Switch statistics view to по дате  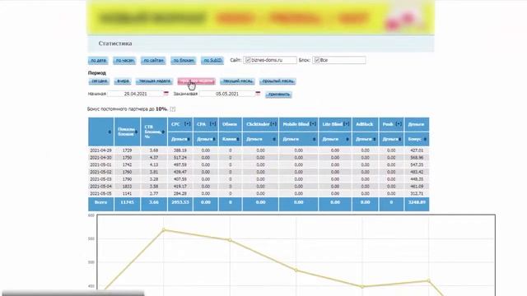tap(98, 60)
